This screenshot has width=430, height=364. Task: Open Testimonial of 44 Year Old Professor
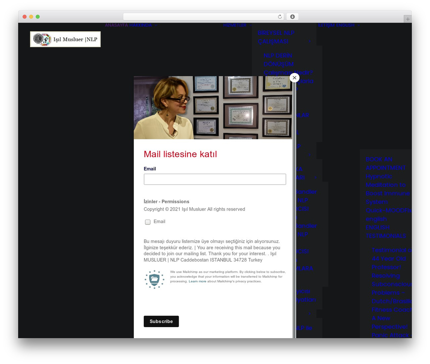coord(391,259)
